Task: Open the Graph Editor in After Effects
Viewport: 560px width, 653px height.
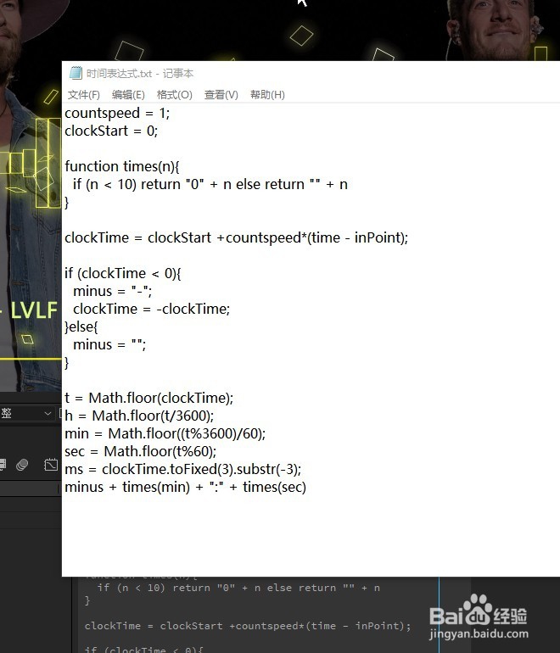Action: [x=51, y=465]
